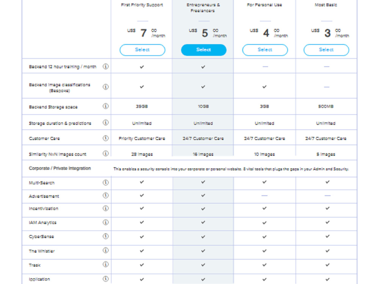Click 'Ipplication' row label
379x284 pixels.
pyautogui.click(x=39, y=279)
